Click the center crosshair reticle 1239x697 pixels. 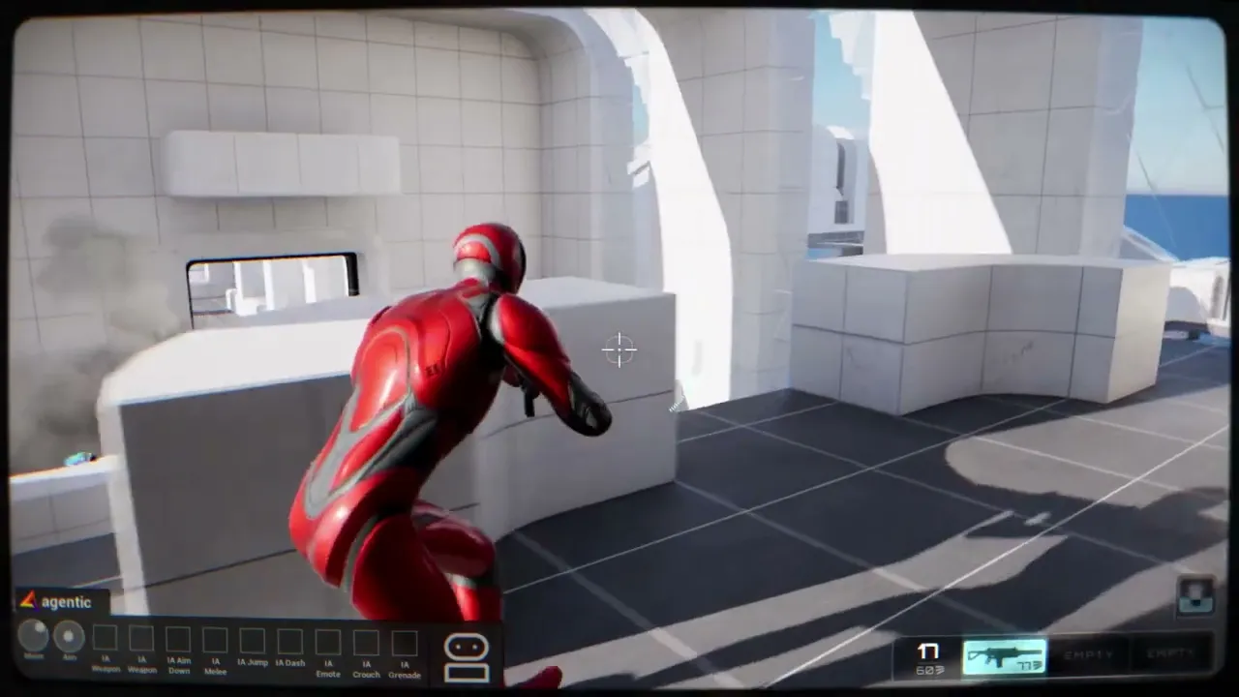coord(619,350)
